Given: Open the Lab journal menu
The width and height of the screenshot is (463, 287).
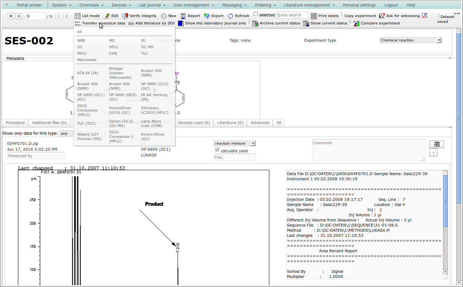Looking at the screenshot, I should tap(152, 5).
